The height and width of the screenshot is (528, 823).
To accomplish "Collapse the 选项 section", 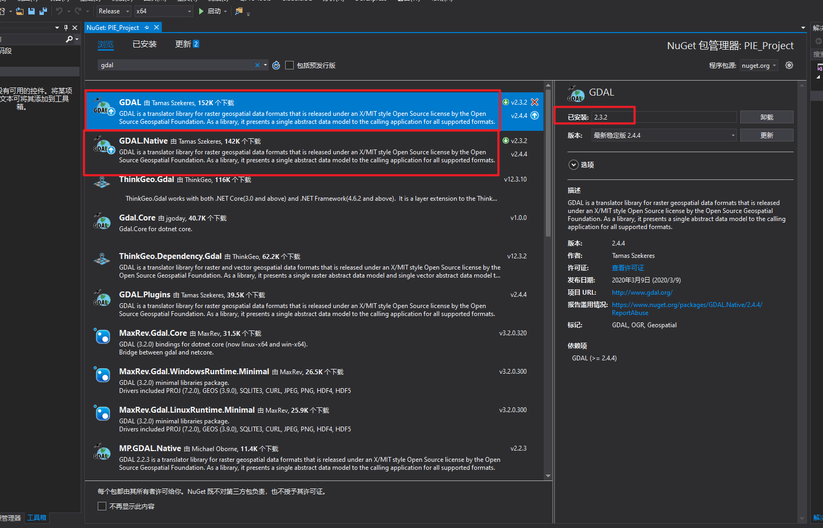I will coord(574,164).
